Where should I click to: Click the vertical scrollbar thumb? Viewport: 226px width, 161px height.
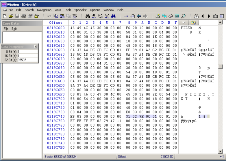point(220,67)
